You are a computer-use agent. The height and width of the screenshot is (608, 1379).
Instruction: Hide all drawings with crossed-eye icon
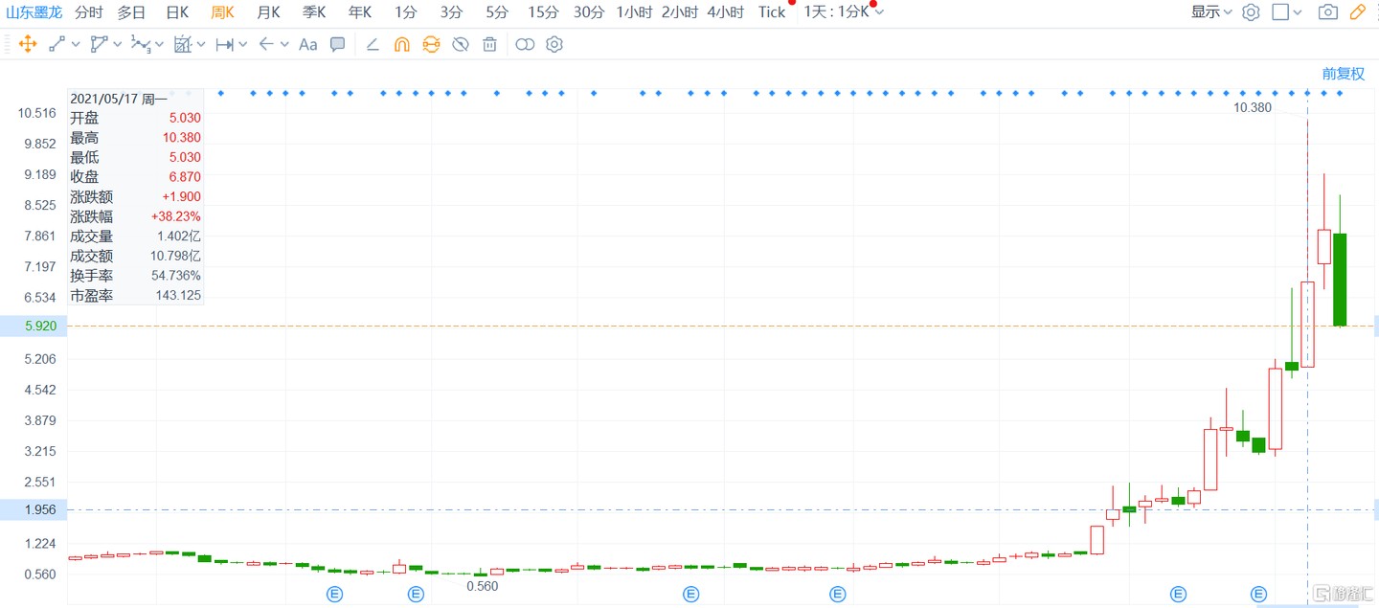point(461,44)
